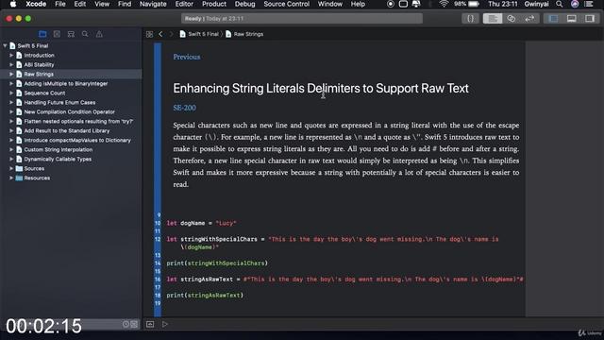Open the Issue navigator warning icon

[99, 34]
